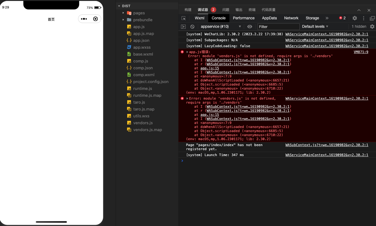The height and width of the screenshot is (226, 376).
Task: Open the Default levels dropdown
Action: coord(314,27)
